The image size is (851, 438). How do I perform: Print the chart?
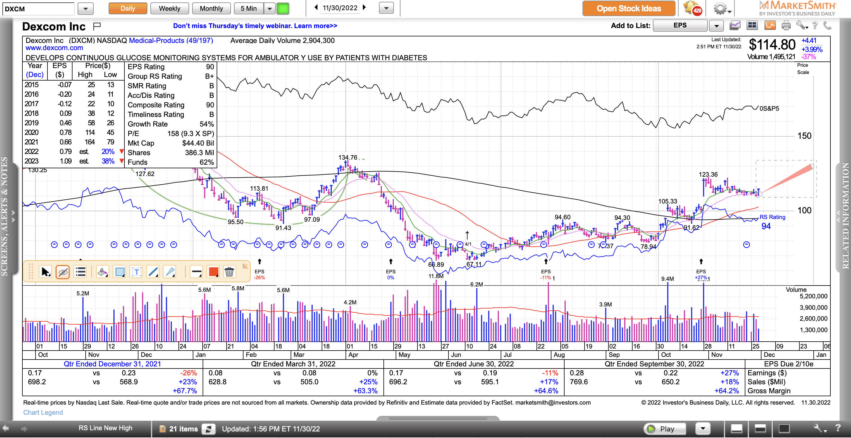click(786, 25)
